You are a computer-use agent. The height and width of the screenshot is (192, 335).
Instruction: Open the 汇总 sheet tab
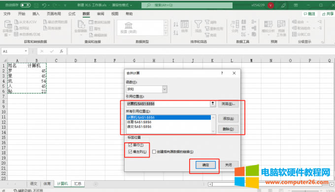[x=77, y=184]
